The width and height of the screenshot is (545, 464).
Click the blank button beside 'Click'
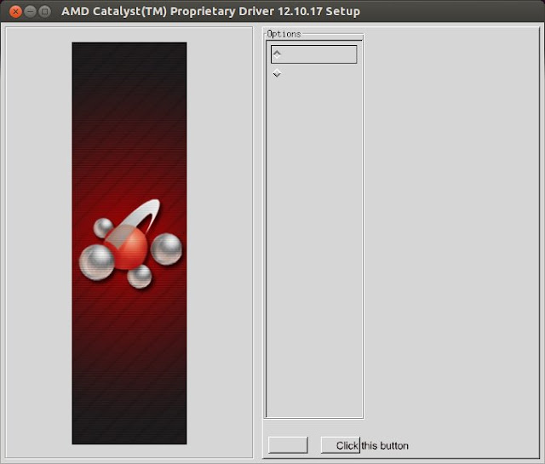point(288,445)
